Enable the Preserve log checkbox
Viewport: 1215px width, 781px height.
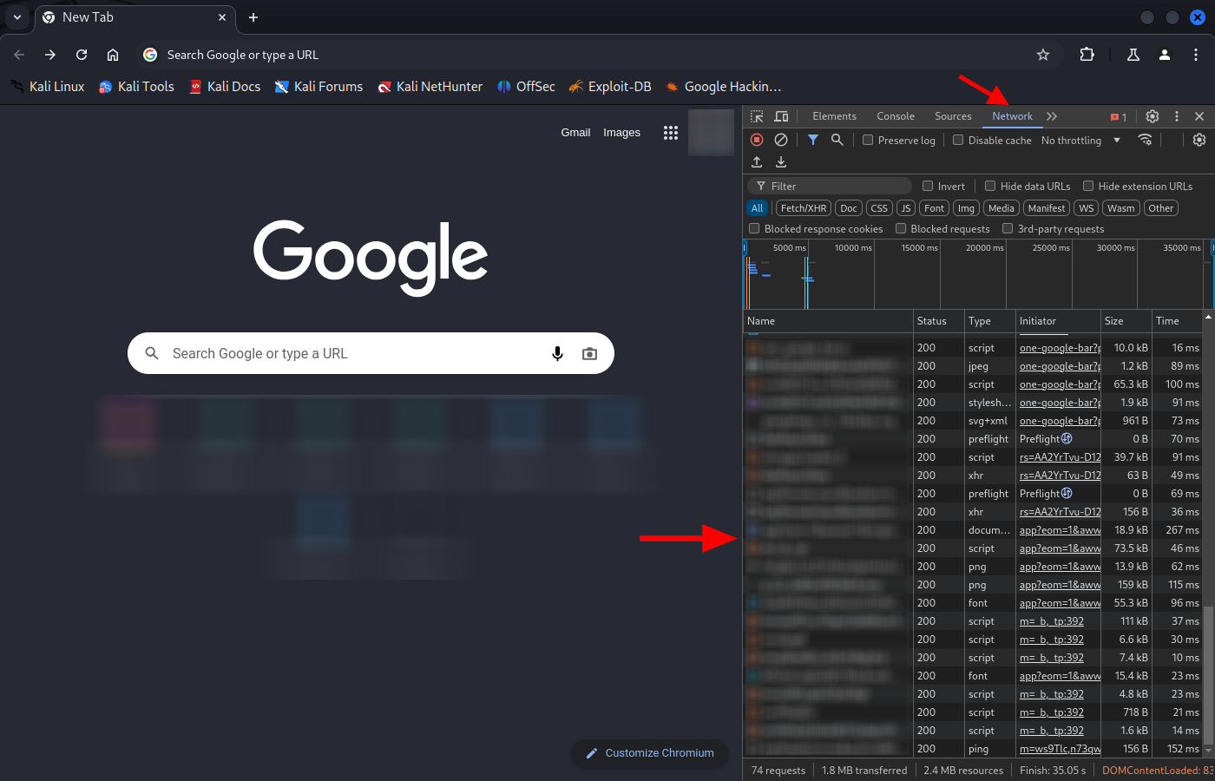click(868, 140)
